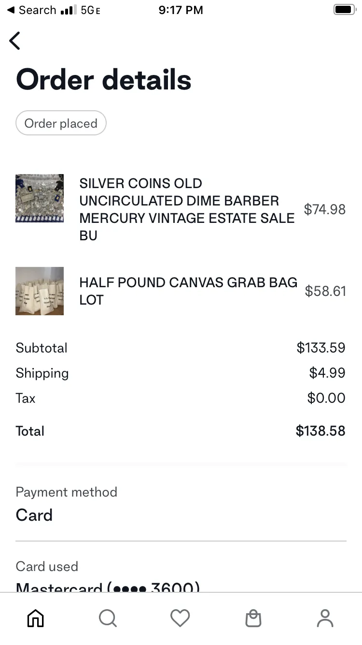Open the shopping bag tab
Screen dimensions: 362x645
(253, 618)
